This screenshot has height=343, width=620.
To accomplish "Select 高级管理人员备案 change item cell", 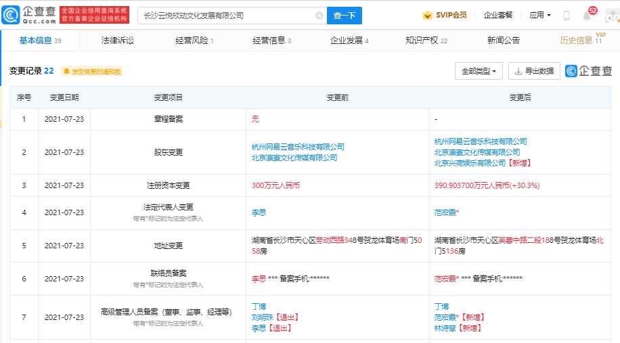I will point(168,317).
